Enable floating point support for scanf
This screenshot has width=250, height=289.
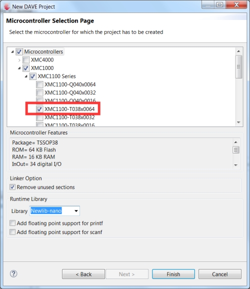[x=12, y=232]
